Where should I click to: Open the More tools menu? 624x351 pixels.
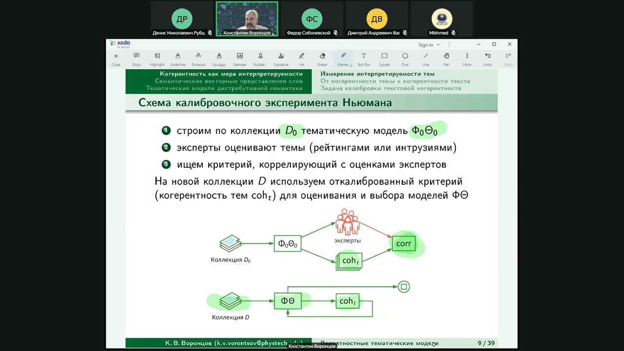(x=467, y=59)
